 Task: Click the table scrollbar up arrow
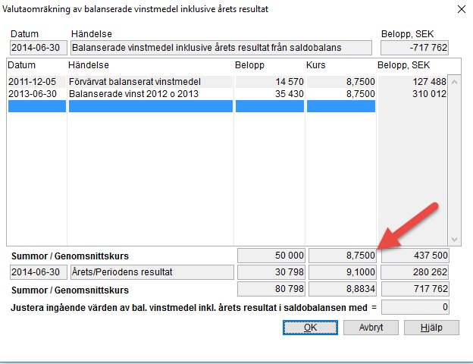point(455,81)
